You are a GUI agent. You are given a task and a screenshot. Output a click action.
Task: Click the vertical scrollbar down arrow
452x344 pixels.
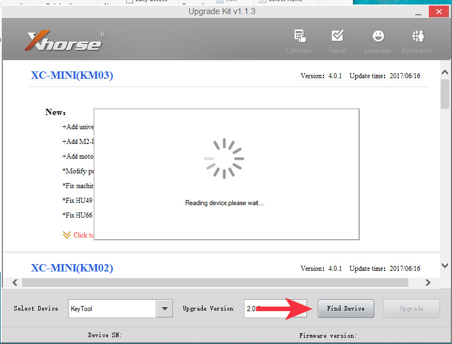(445, 265)
